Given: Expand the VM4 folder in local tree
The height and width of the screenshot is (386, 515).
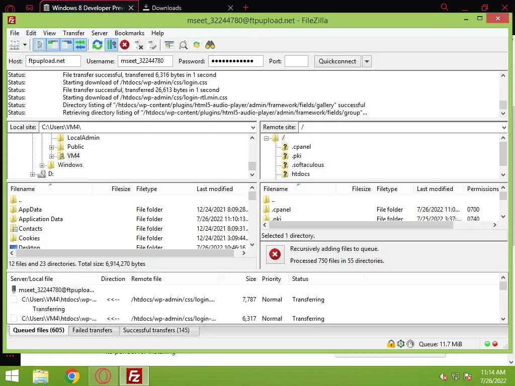Looking at the screenshot, I should 51,156.
